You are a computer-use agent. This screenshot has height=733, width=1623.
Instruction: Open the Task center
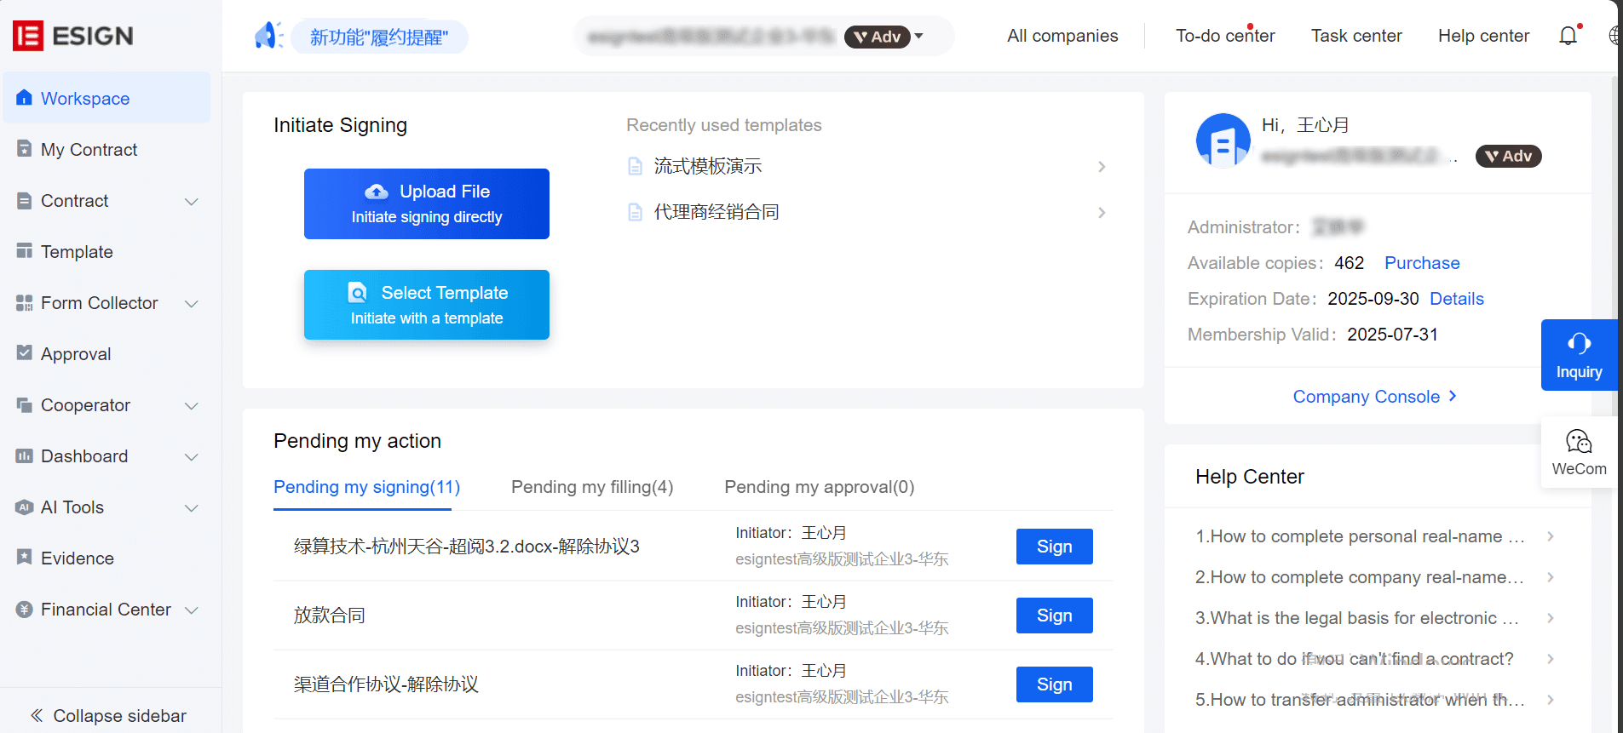click(1356, 36)
